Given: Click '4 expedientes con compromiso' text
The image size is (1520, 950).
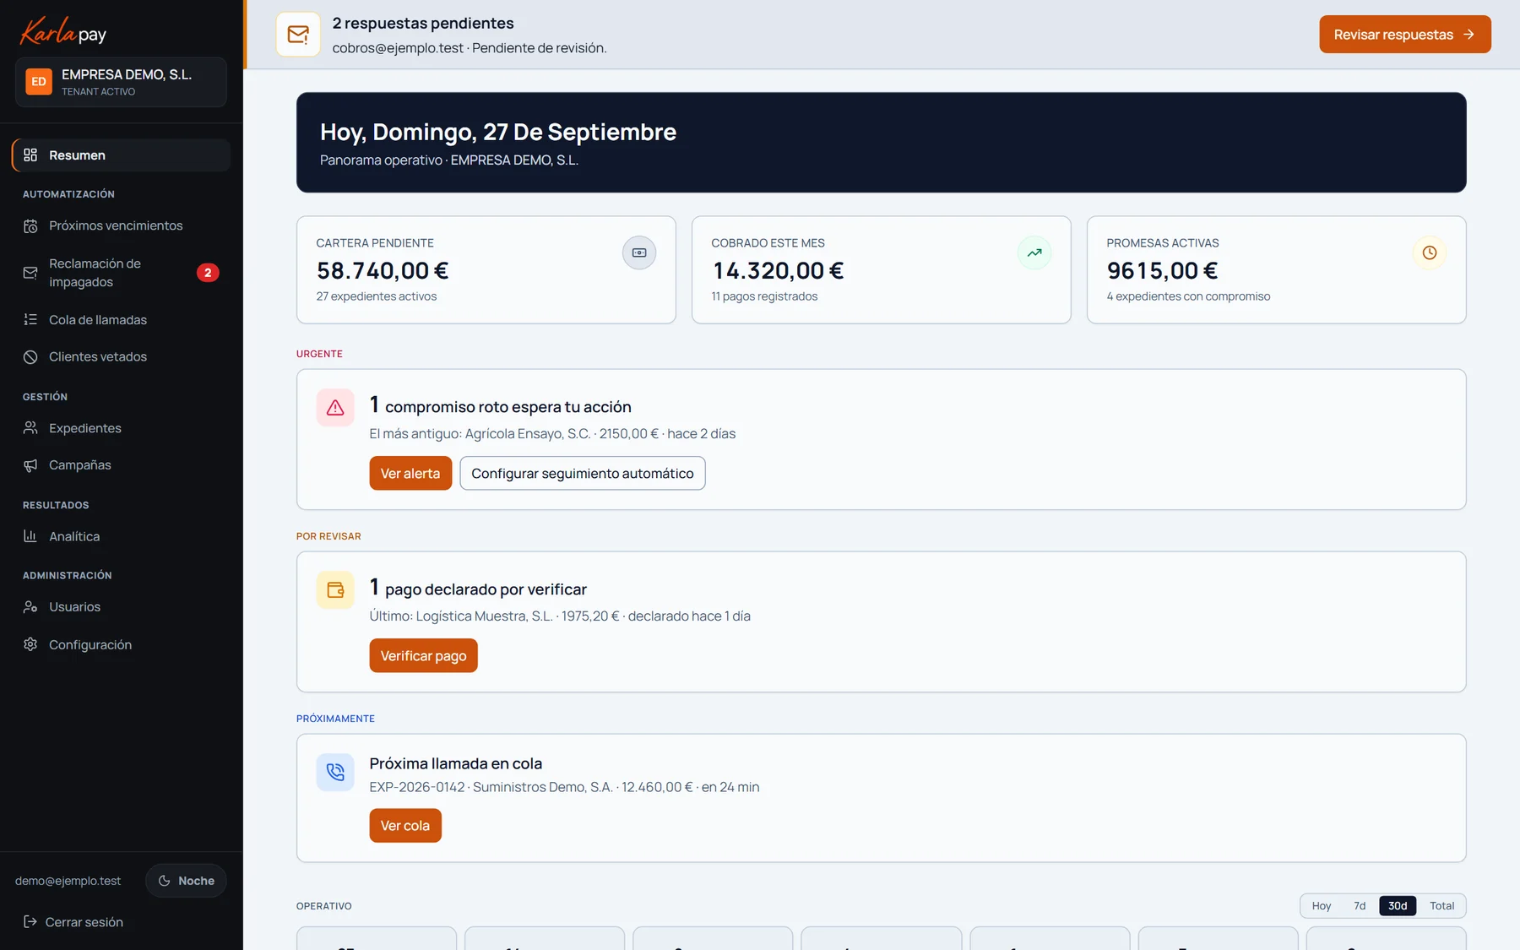Looking at the screenshot, I should click(1188, 296).
